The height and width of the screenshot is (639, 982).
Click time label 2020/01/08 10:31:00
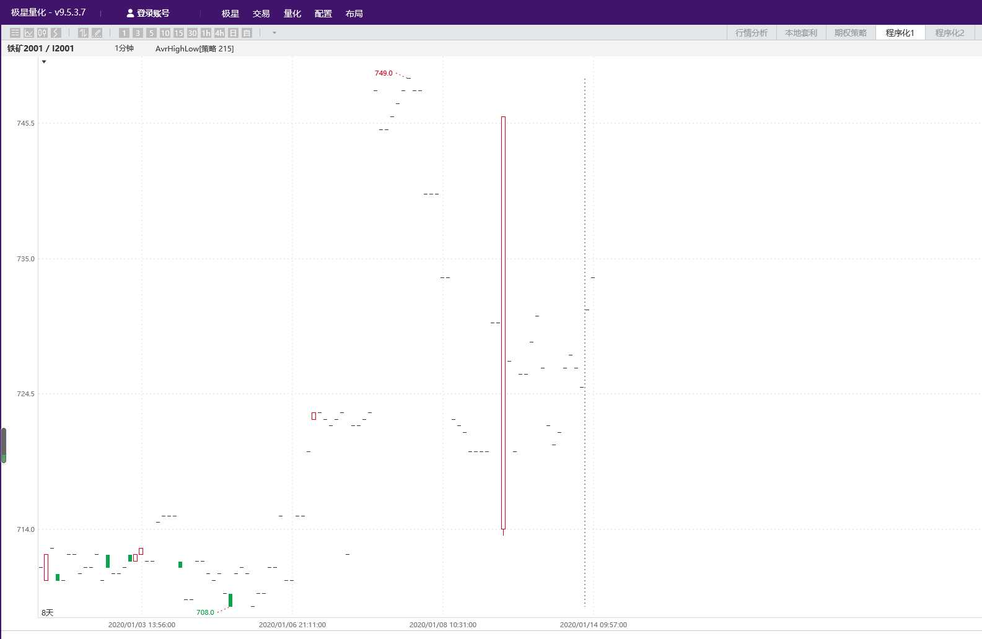(443, 625)
